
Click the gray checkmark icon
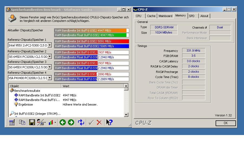point(91,123)
